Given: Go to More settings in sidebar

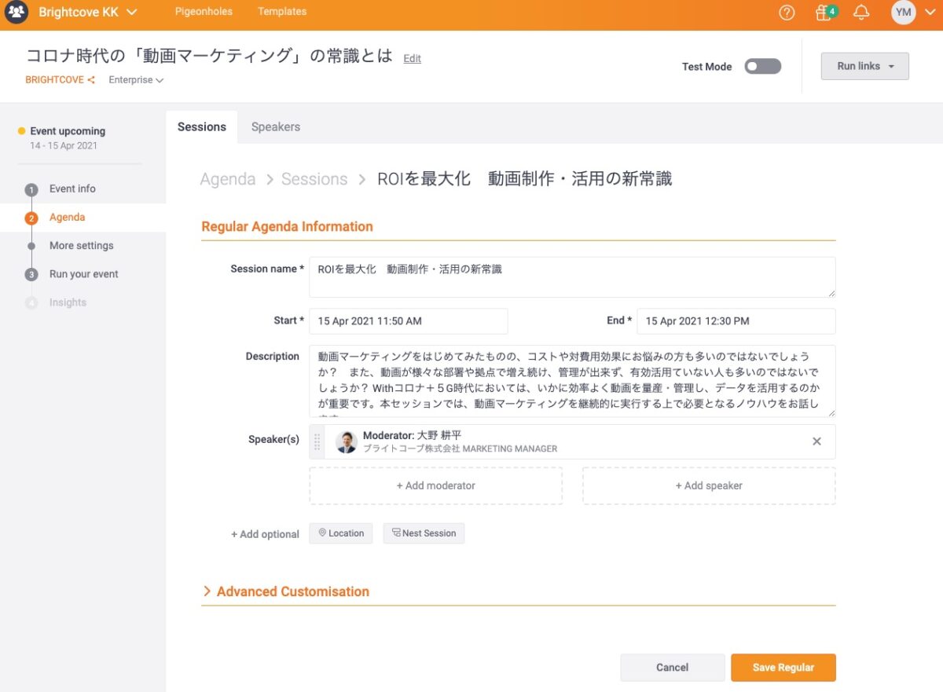Looking at the screenshot, I should pos(81,246).
